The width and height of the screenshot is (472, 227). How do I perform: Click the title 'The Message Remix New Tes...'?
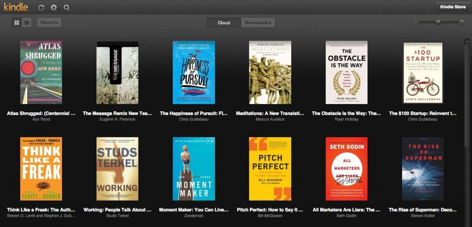[x=117, y=113]
